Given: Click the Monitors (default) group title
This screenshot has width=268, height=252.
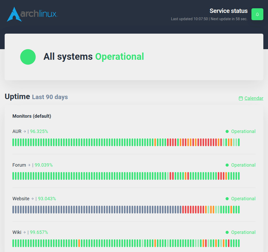Looking at the screenshot, I should 32,116.
